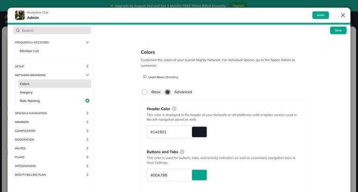Screen dimensions: 358x192
Task: Click the book icon next to Learn More
Action: click(x=145, y=77)
